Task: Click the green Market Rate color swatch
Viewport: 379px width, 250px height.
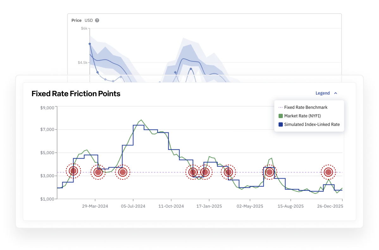Action: pyautogui.click(x=280, y=116)
